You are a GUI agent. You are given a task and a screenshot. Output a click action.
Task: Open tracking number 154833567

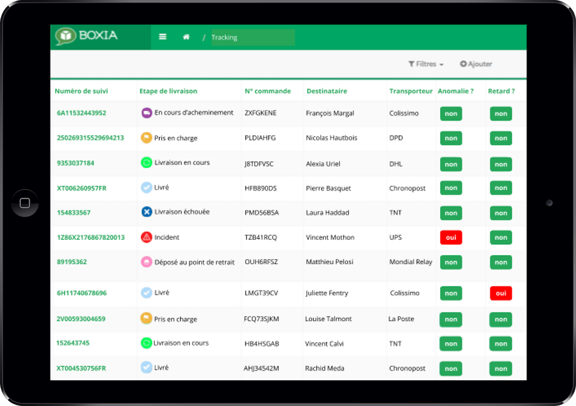(74, 213)
